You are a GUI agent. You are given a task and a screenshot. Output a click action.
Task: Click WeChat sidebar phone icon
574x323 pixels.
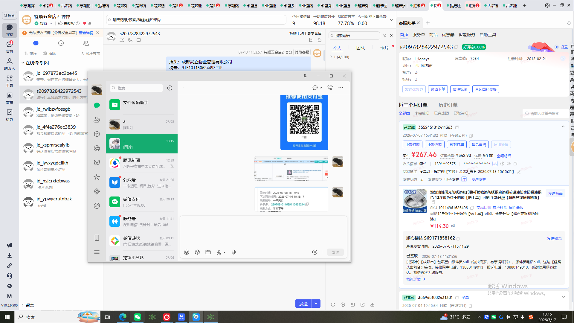coord(97,238)
